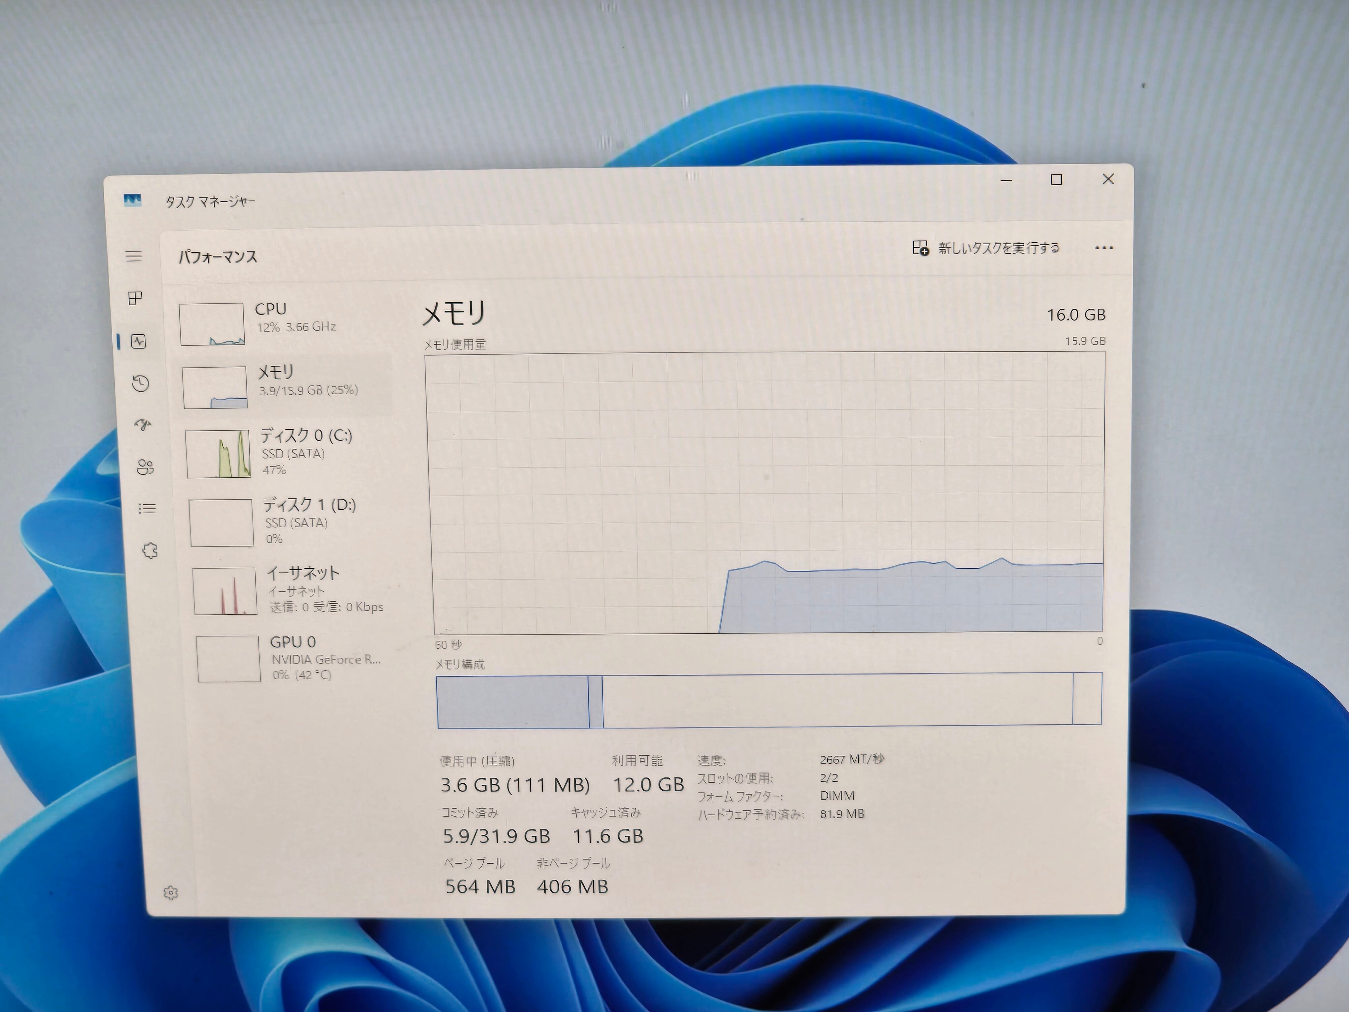Open the hamburger navigation menu
1349x1012 pixels.
[134, 256]
